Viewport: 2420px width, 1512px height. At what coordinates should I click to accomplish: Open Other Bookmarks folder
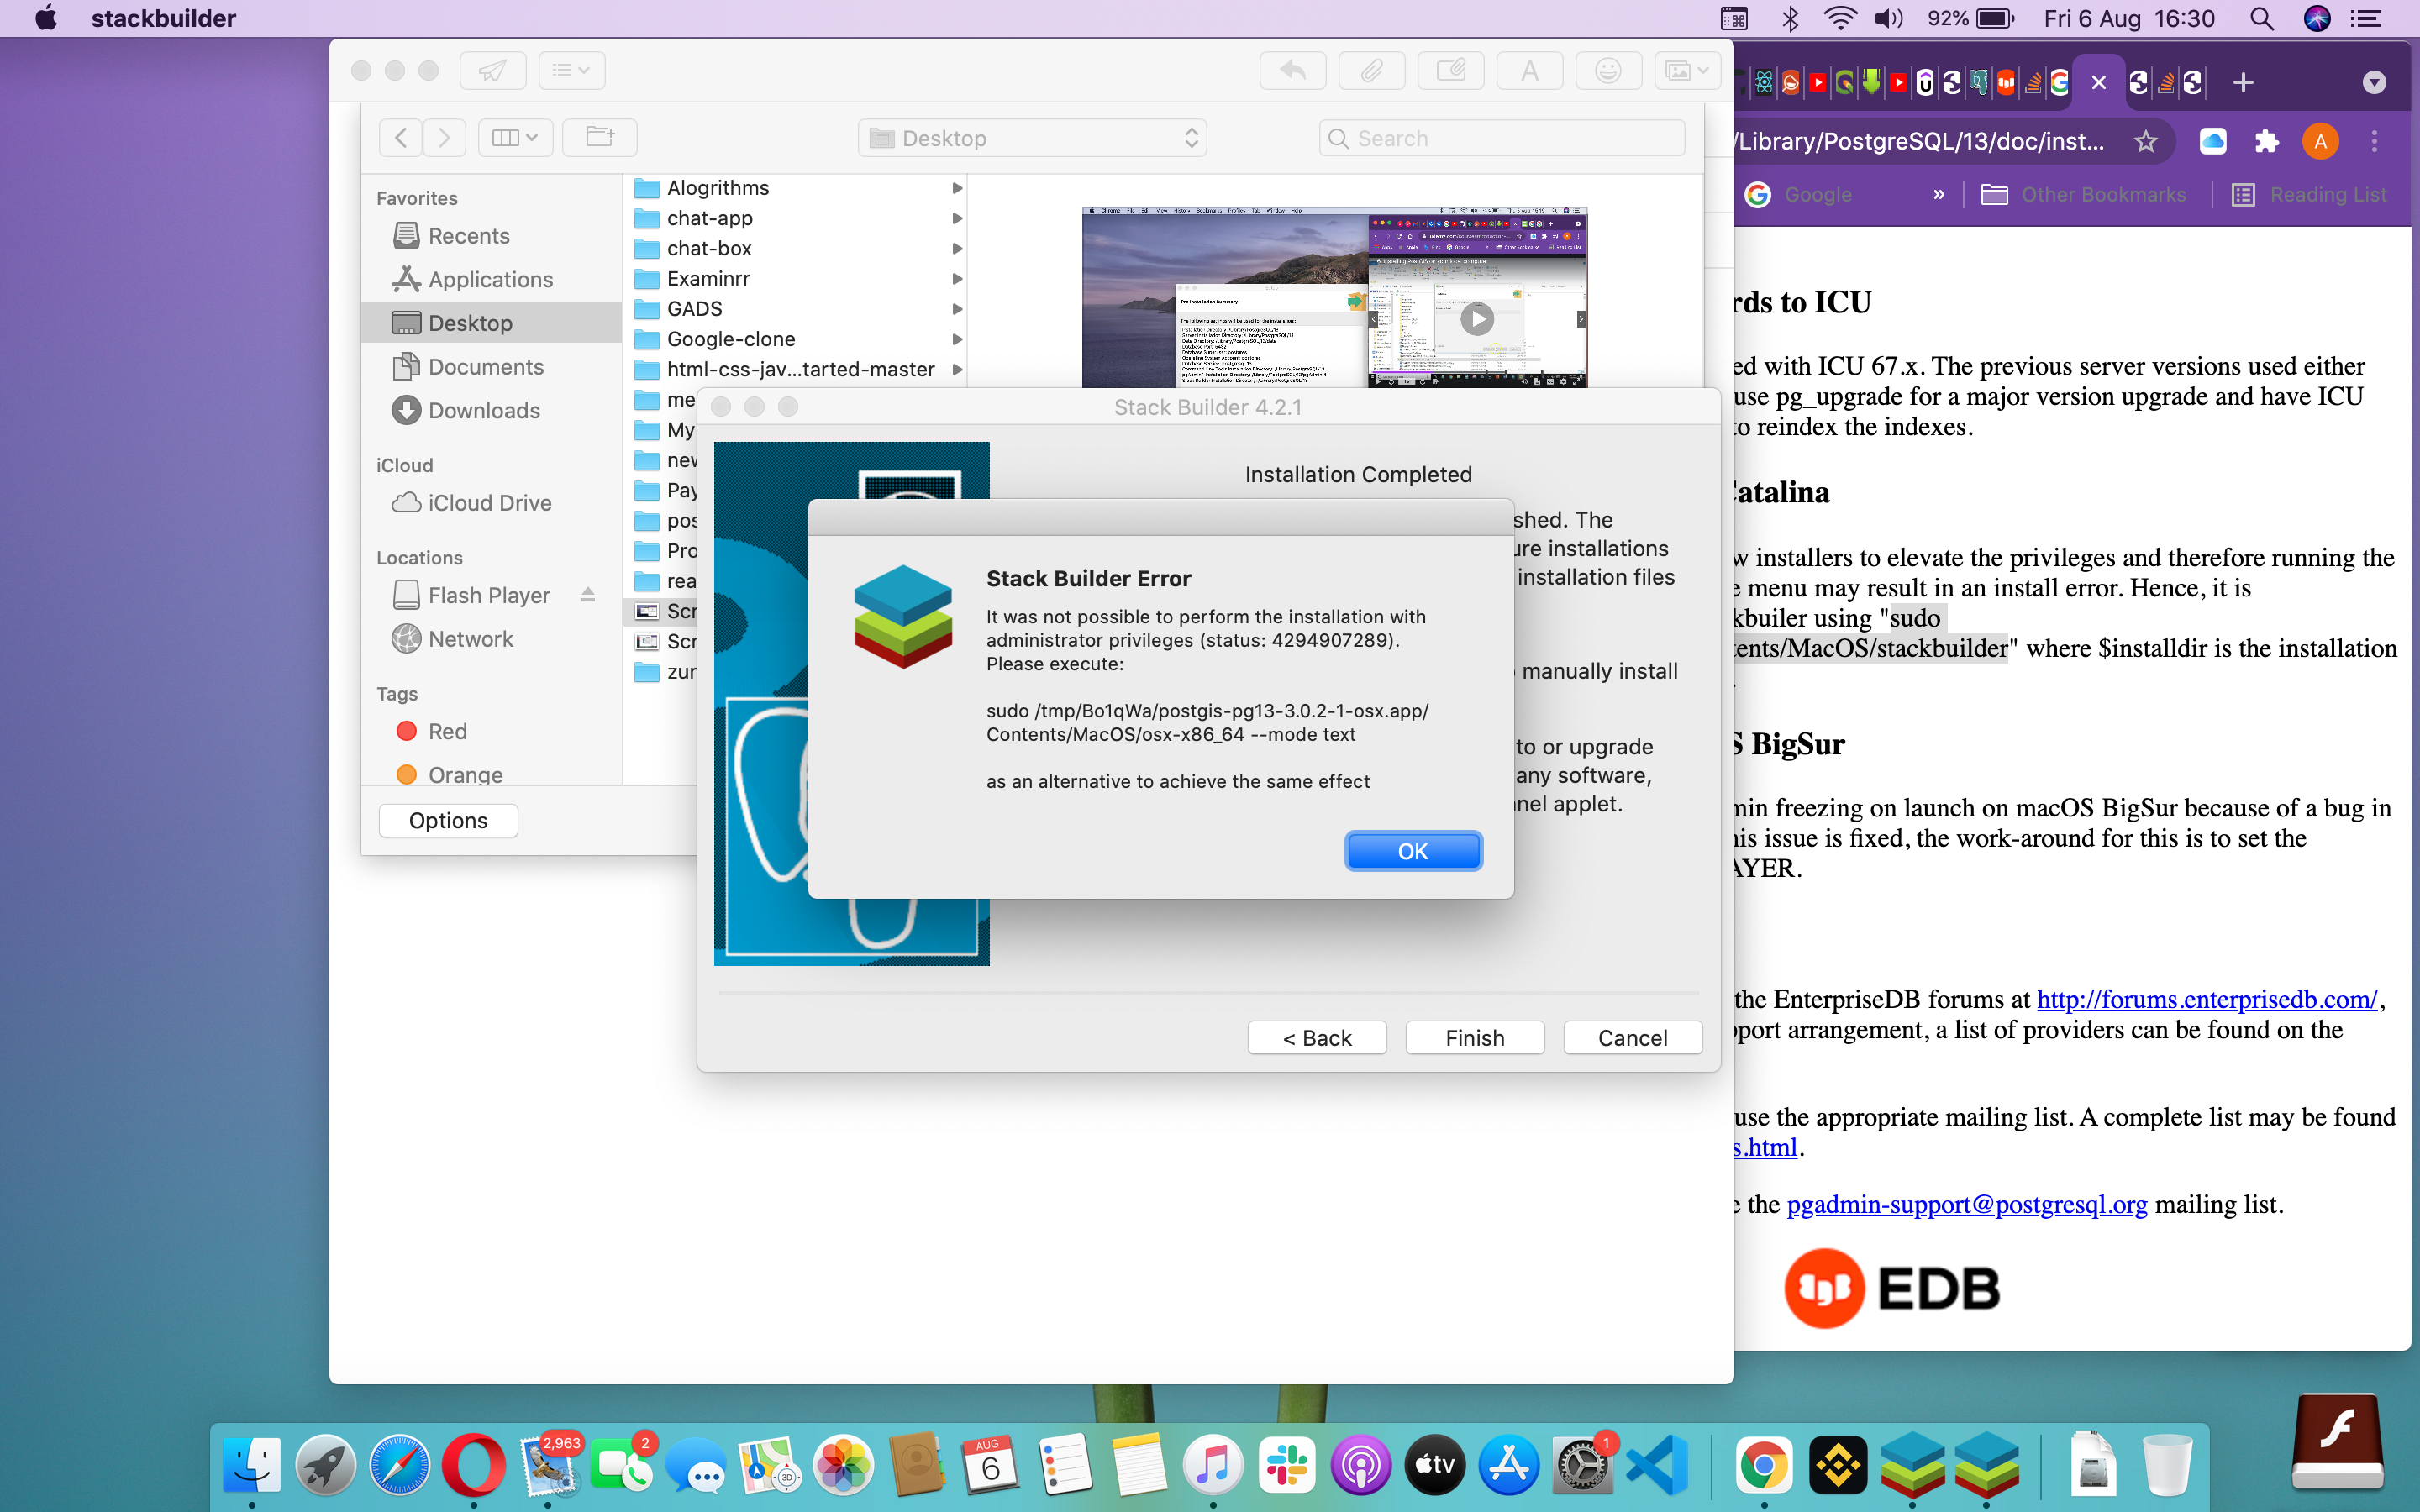(x=2084, y=194)
